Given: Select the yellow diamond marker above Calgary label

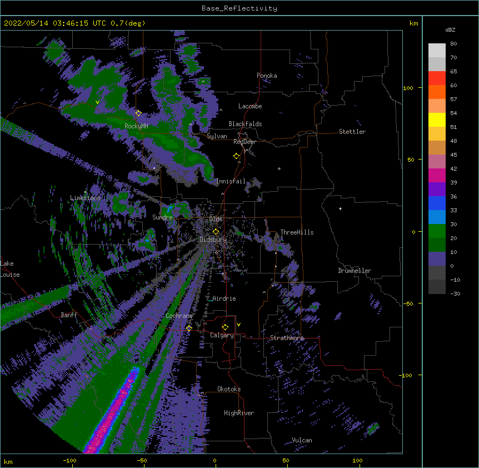Looking at the screenshot, I should [225, 327].
